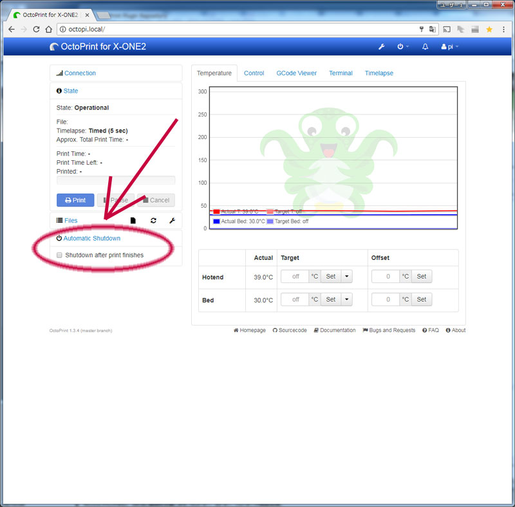This screenshot has width=515, height=507.
Task: Click the Cancel button
Action: pyautogui.click(x=156, y=200)
